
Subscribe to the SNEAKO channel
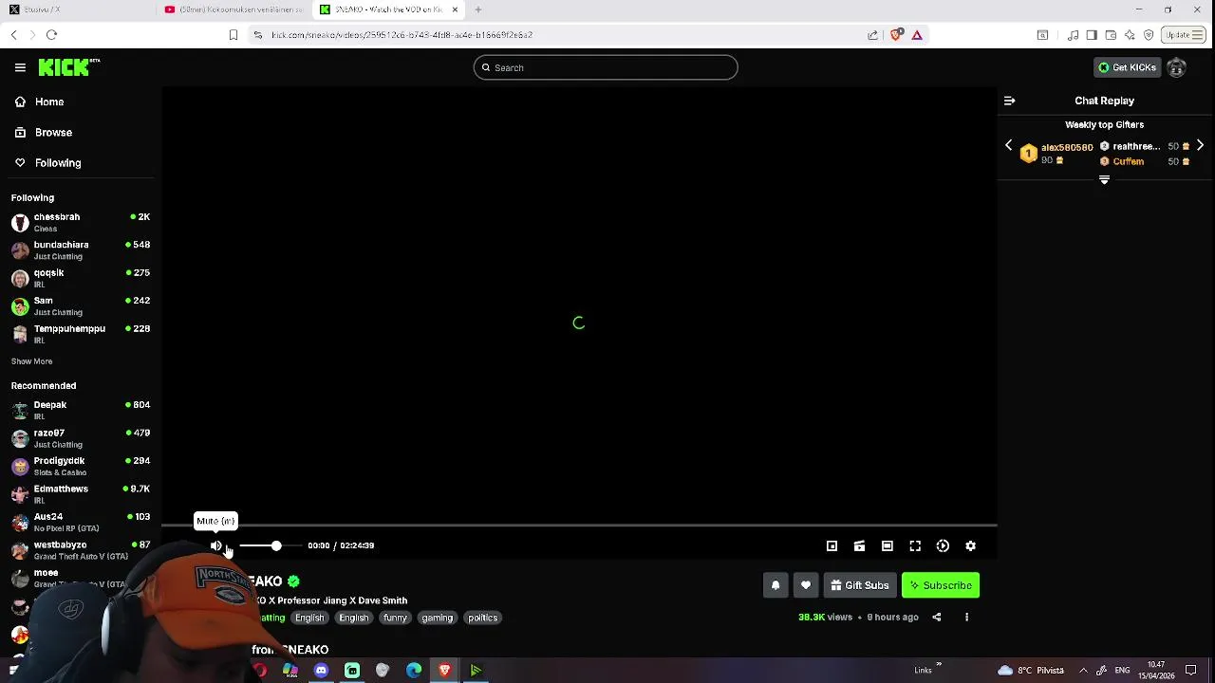point(941,585)
